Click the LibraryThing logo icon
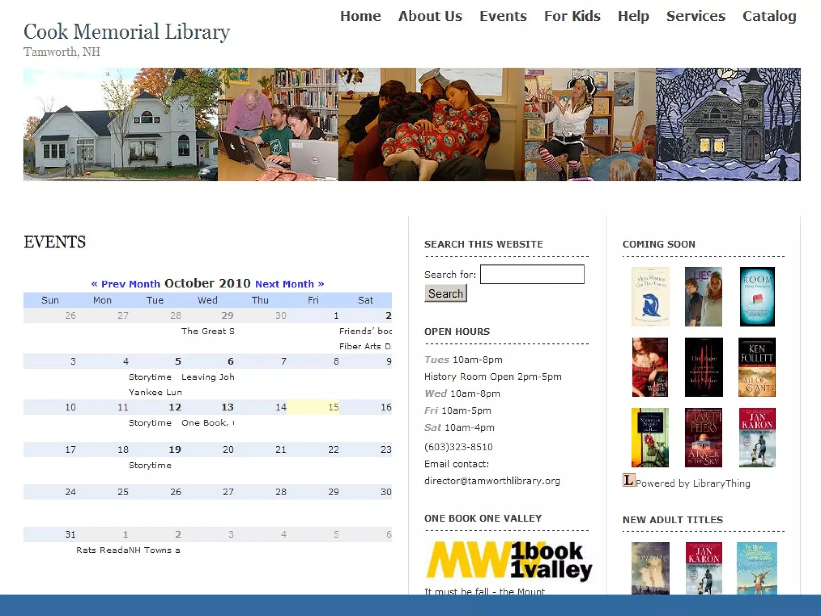This screenshot has width=821, height=616. tap(628, 480)
